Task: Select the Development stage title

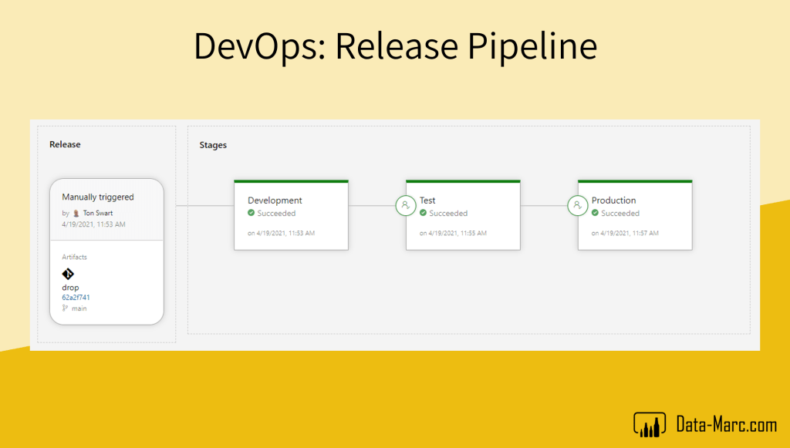Action: tap(275, 200)
